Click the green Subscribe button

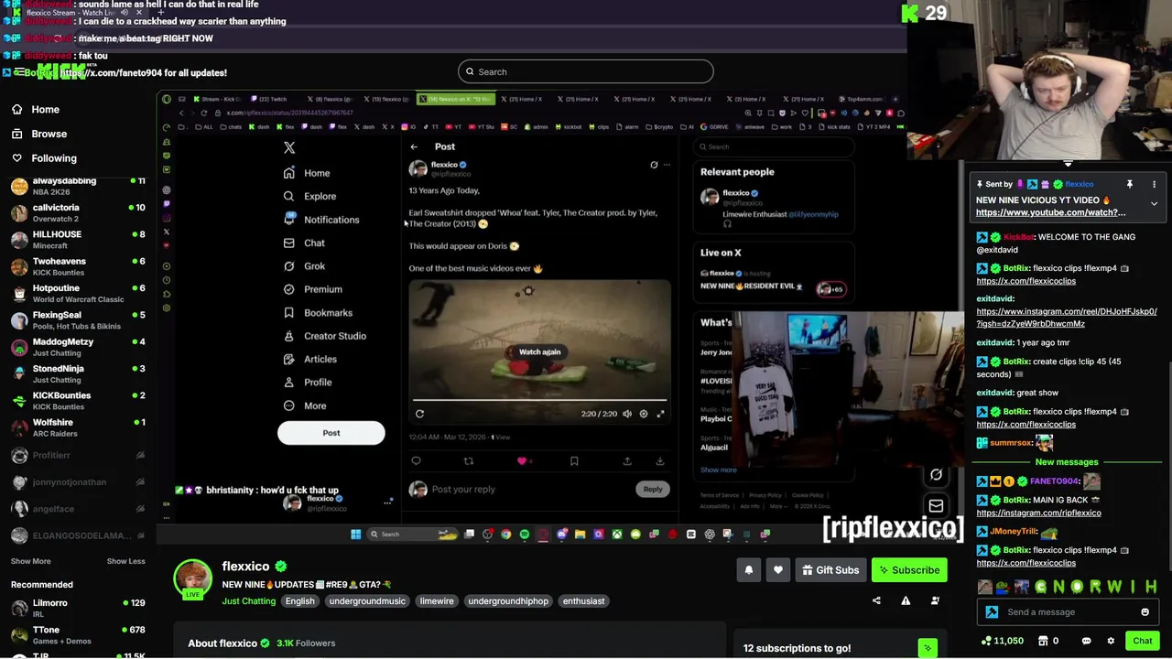pos(909,570)
